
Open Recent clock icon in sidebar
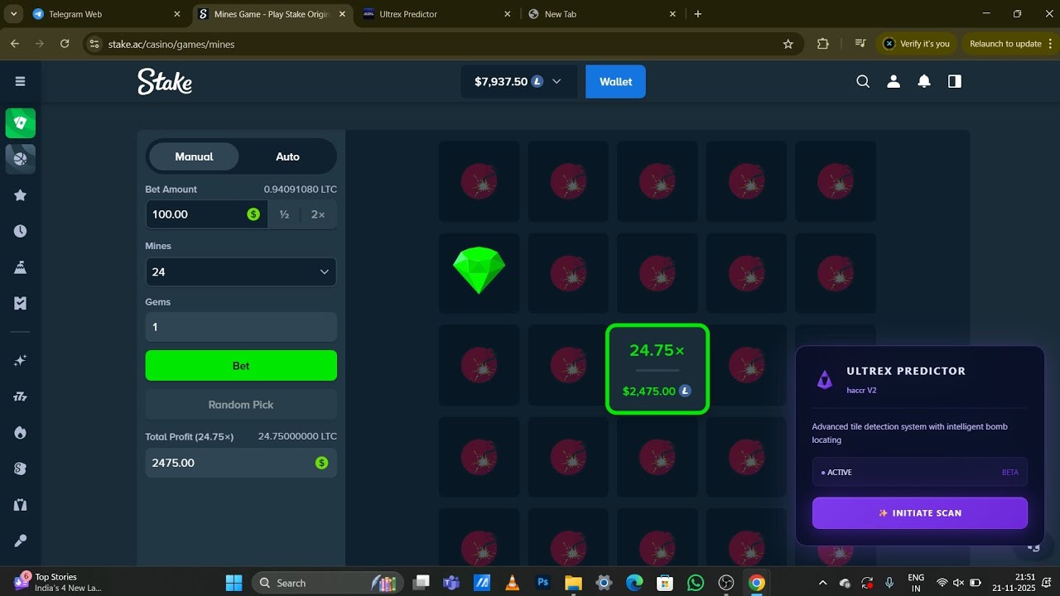(21, 231)
